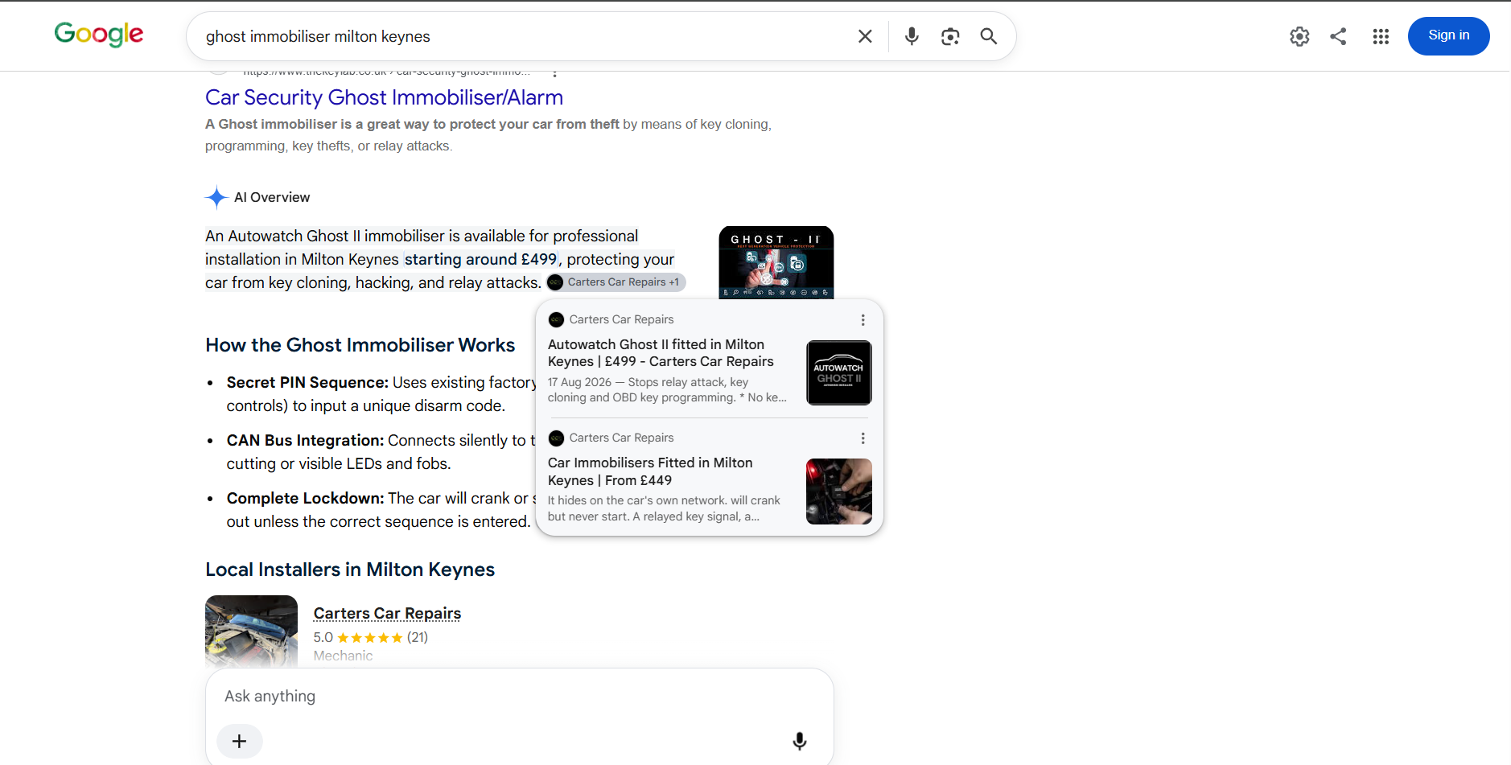1511x765 pixels.
Task: Click 'Secret PIN Sequence:' bullet text
Action: pyautogui.click(x=307, y=383)
